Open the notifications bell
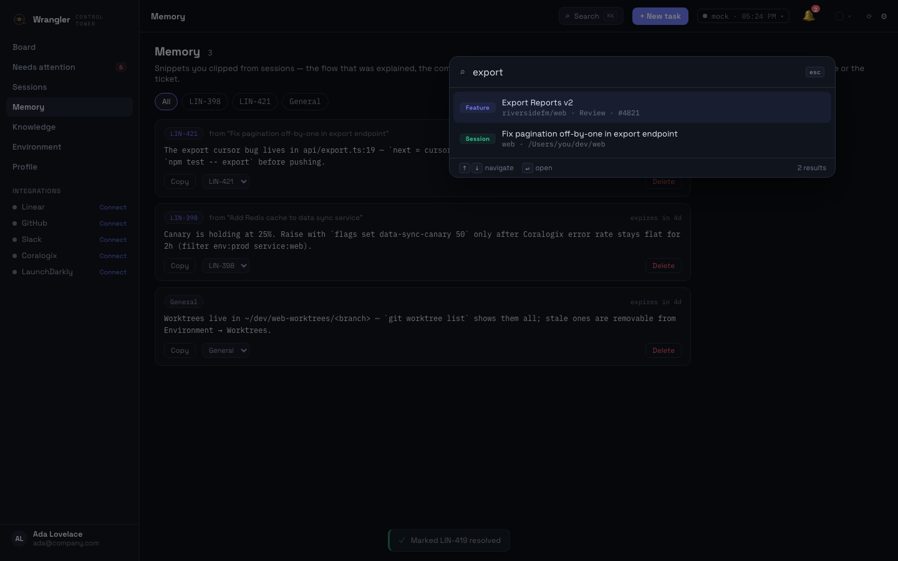 click(809, 16)
